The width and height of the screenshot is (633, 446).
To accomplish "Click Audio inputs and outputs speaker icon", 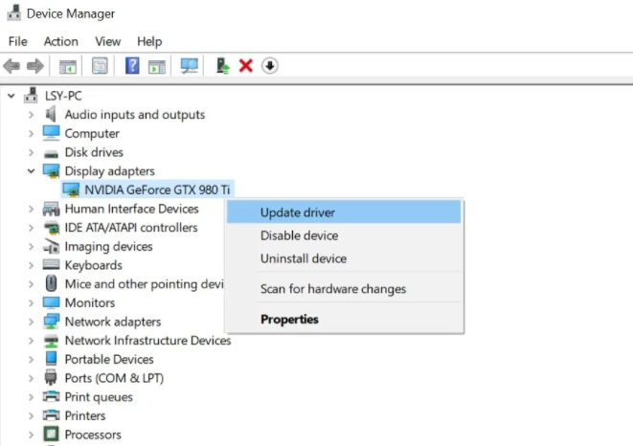I will 51,114.
